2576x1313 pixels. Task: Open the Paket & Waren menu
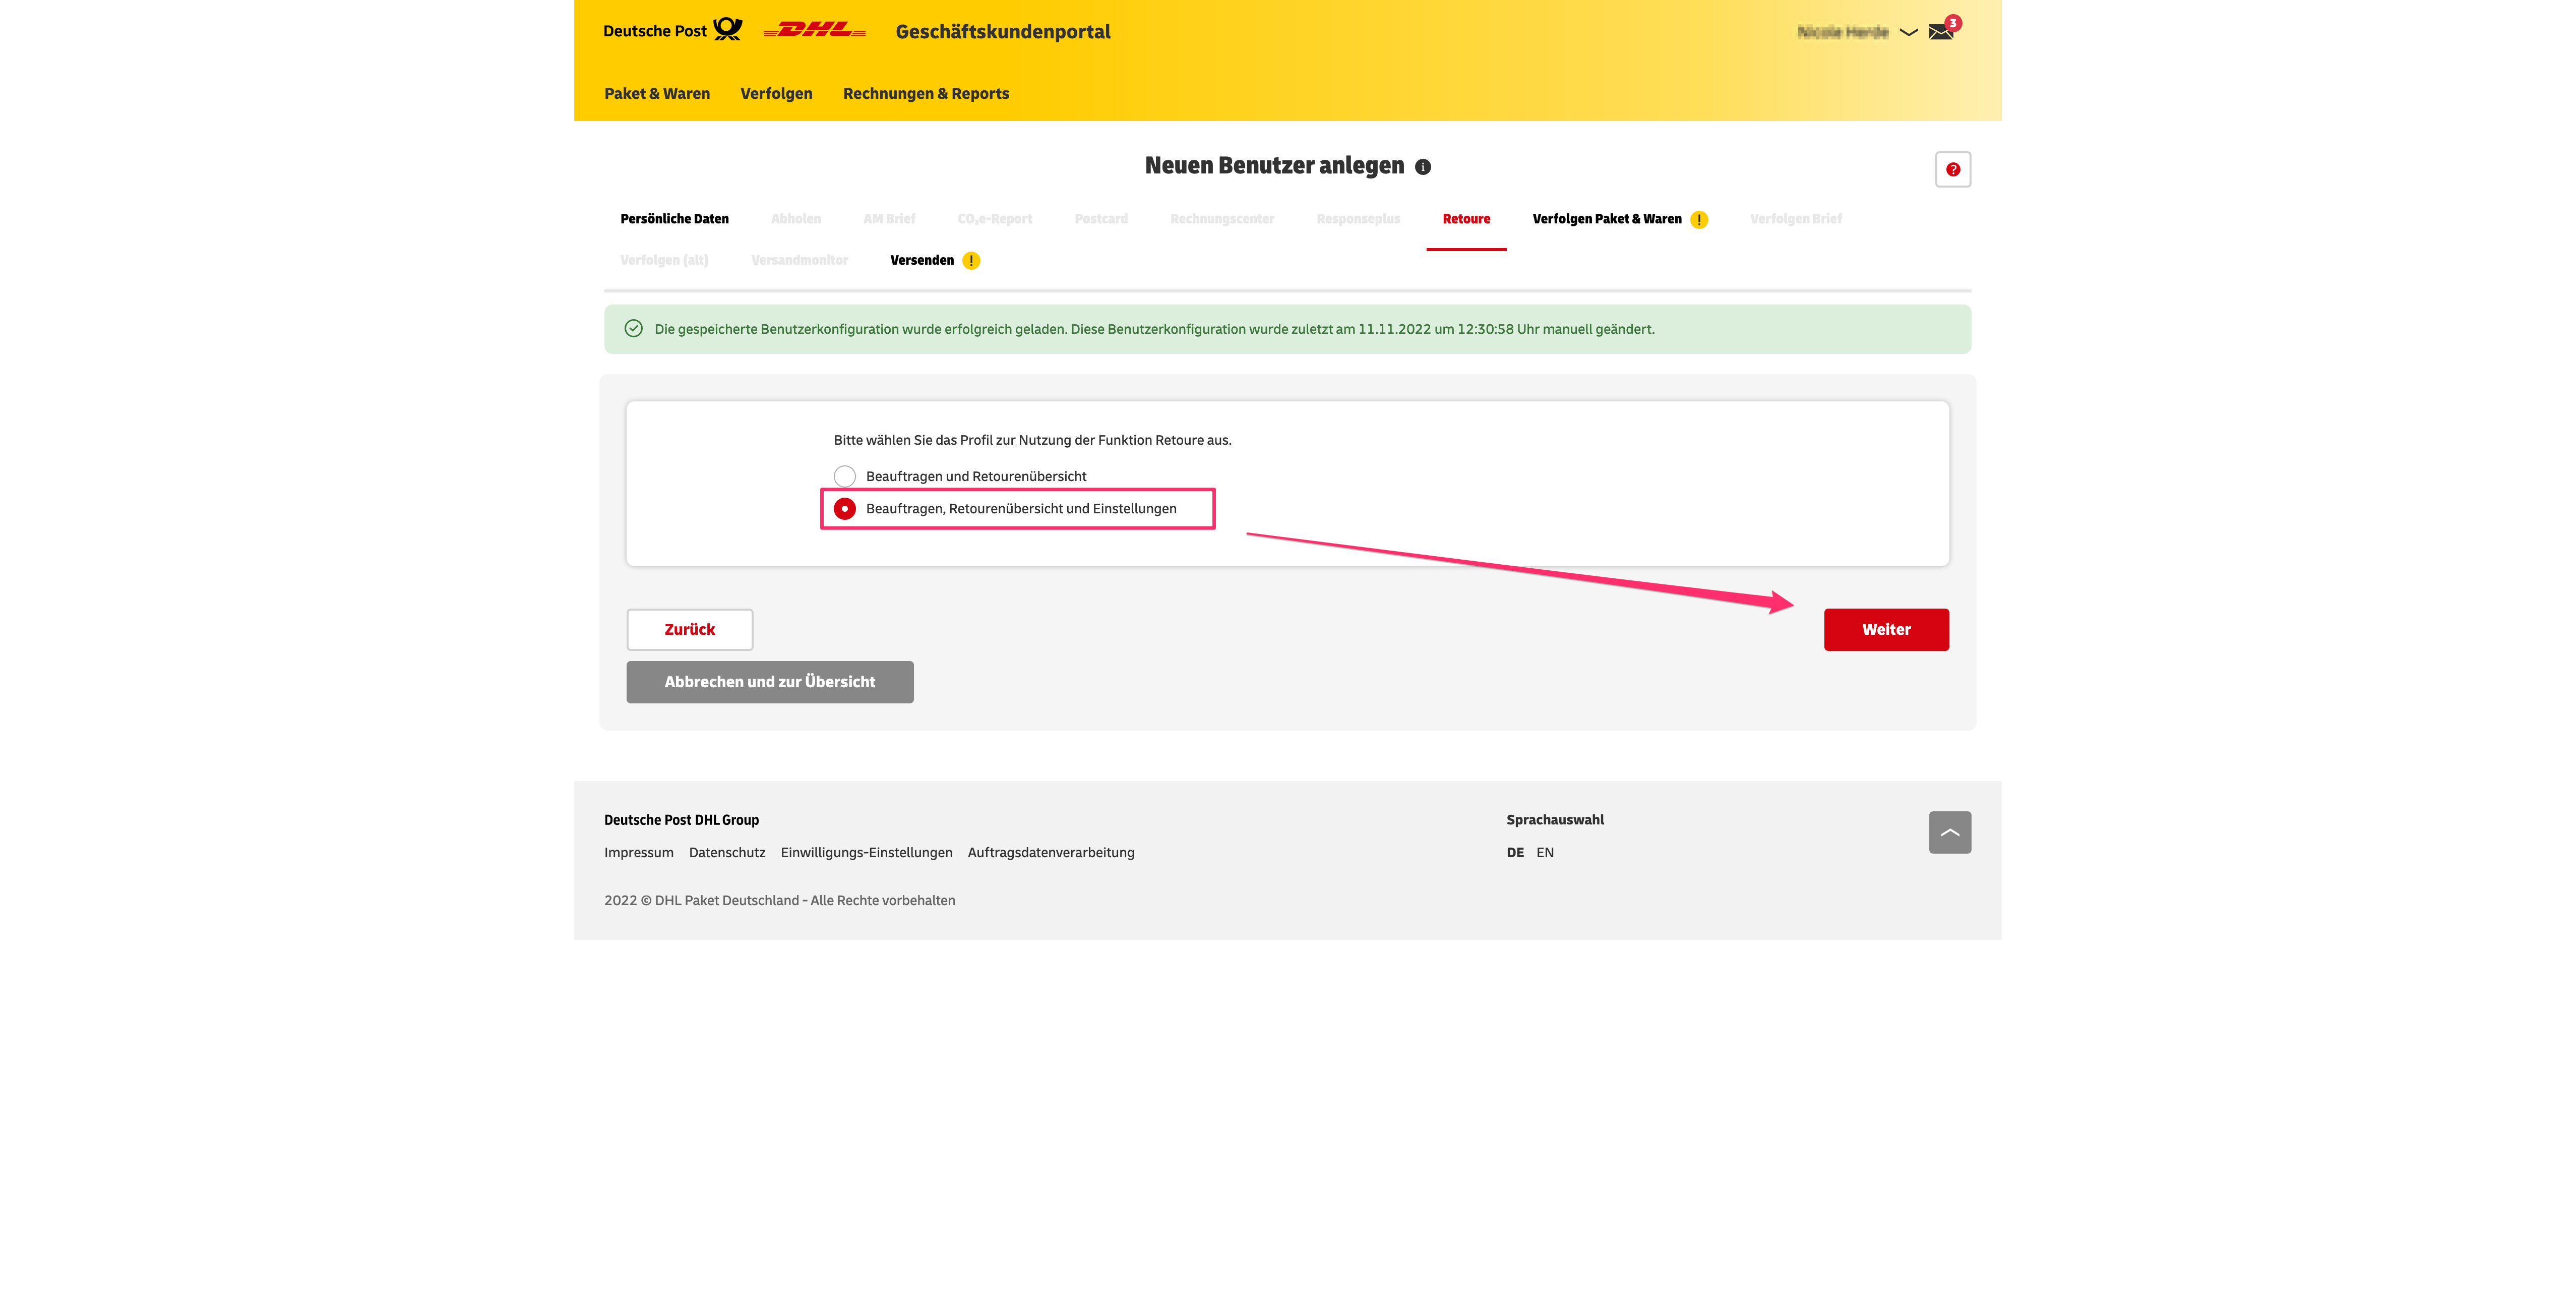click(657, 93)
